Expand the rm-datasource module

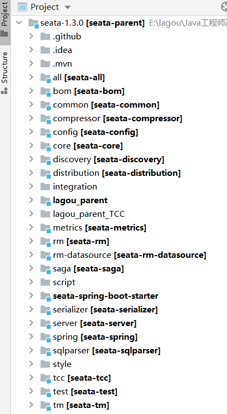pyautogui.click(x=31, y=255)
